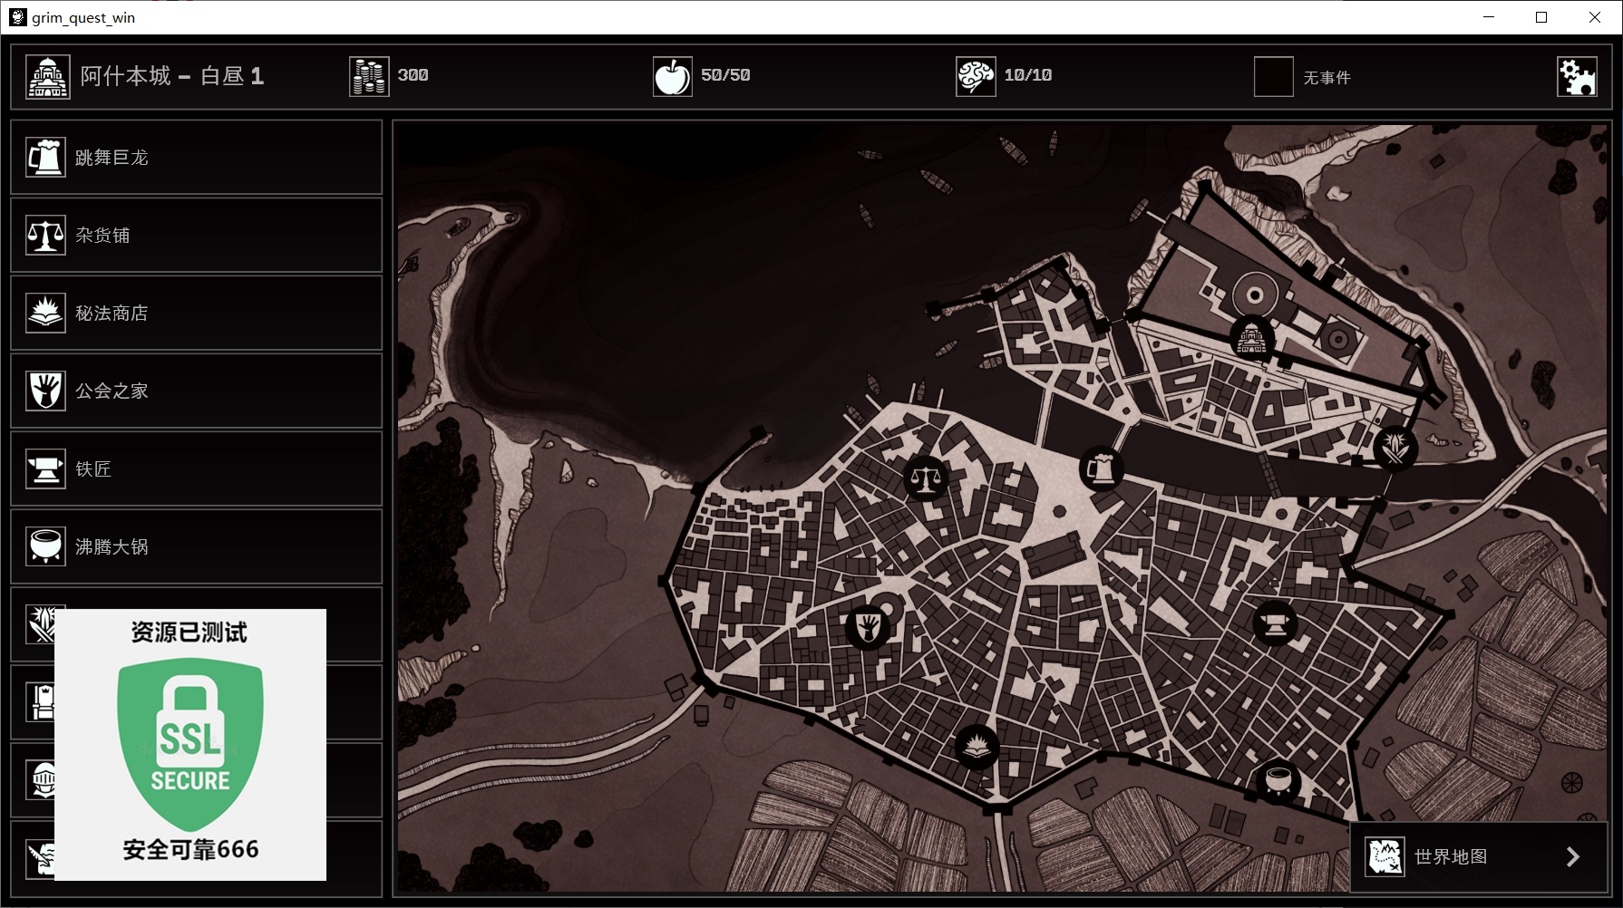Image resolution: width=1623 pixels, height=908 pixels.
Task: Open the 铁匠 blacksmith entry
Action: point(197,469)
